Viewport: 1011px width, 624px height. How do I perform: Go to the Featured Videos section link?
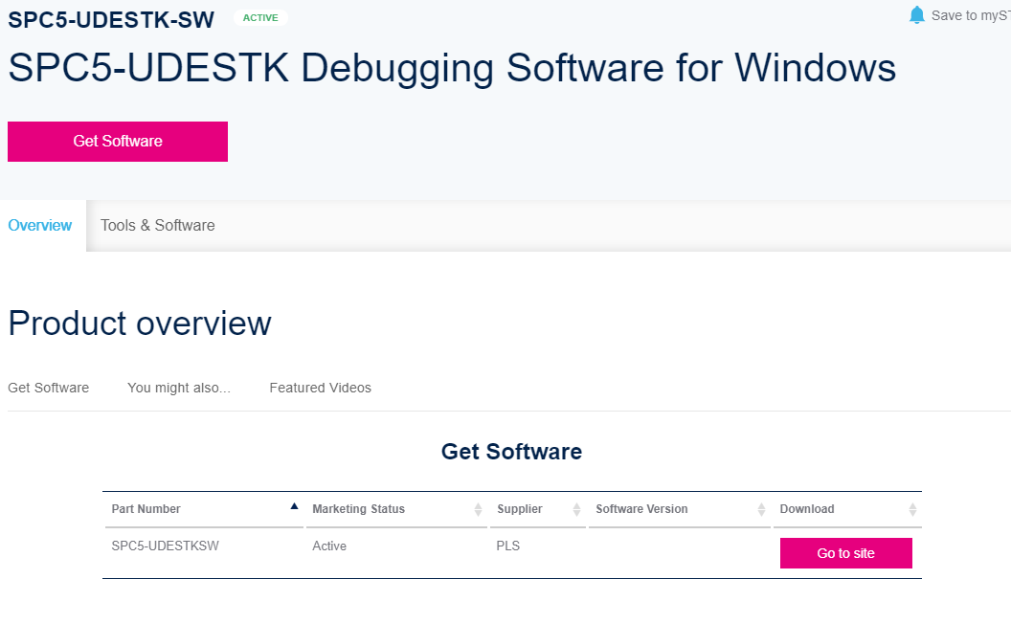320,388
